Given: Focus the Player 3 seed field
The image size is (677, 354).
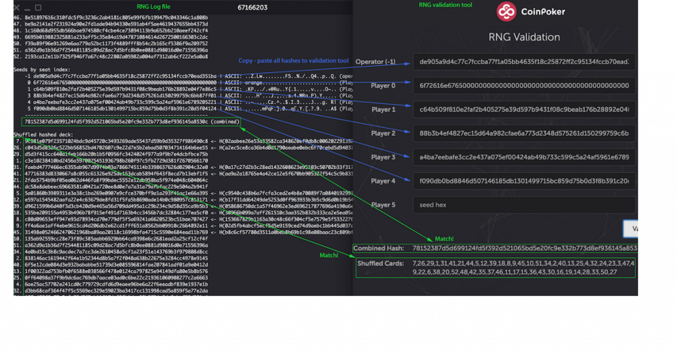Looking at the screenshot, I should click(x=524, y=157).
